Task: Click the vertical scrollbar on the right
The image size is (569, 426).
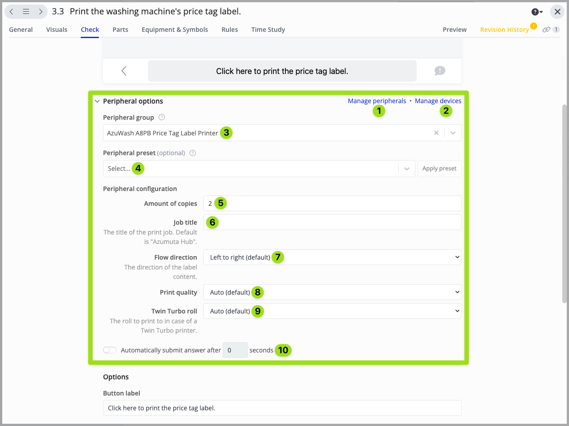Action: pos(565,204)
